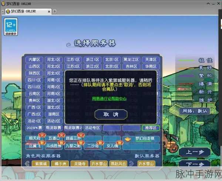222x181 pixels.
Task: Click the up chevron in the title bar
Action: 208,4
